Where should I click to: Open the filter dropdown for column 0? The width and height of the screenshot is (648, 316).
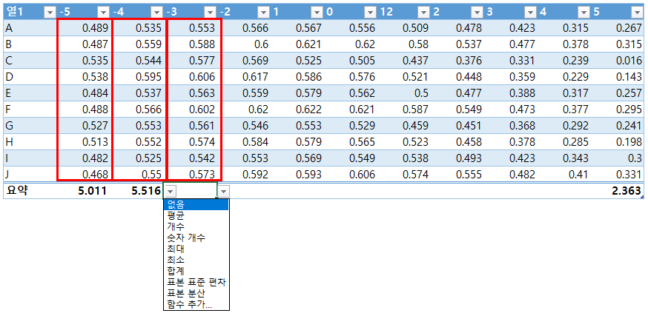pyautogui.click(x=370, y=13)
